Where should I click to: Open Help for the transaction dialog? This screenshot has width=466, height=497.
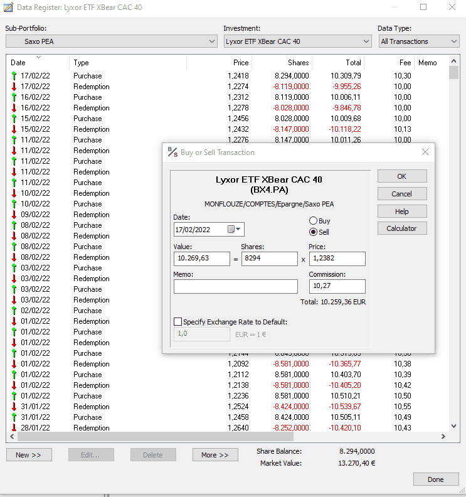point(402,211)
